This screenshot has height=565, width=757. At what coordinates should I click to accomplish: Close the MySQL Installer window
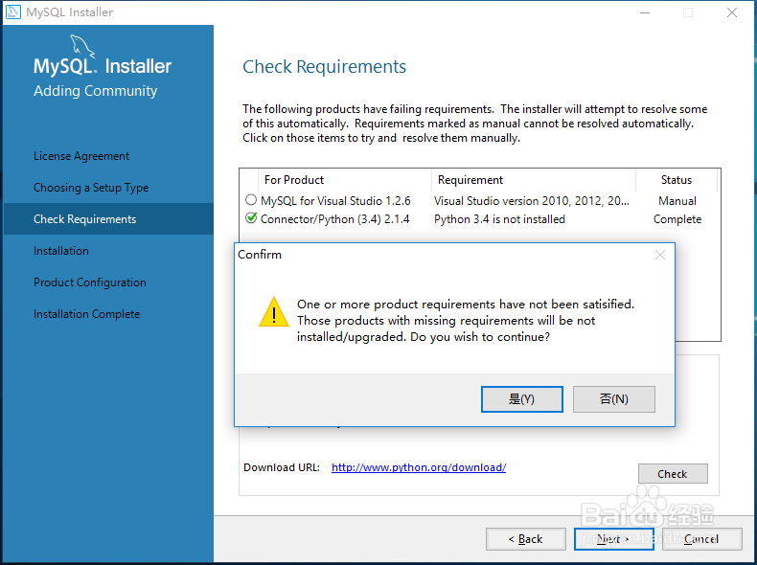click(x=732, y=12)
